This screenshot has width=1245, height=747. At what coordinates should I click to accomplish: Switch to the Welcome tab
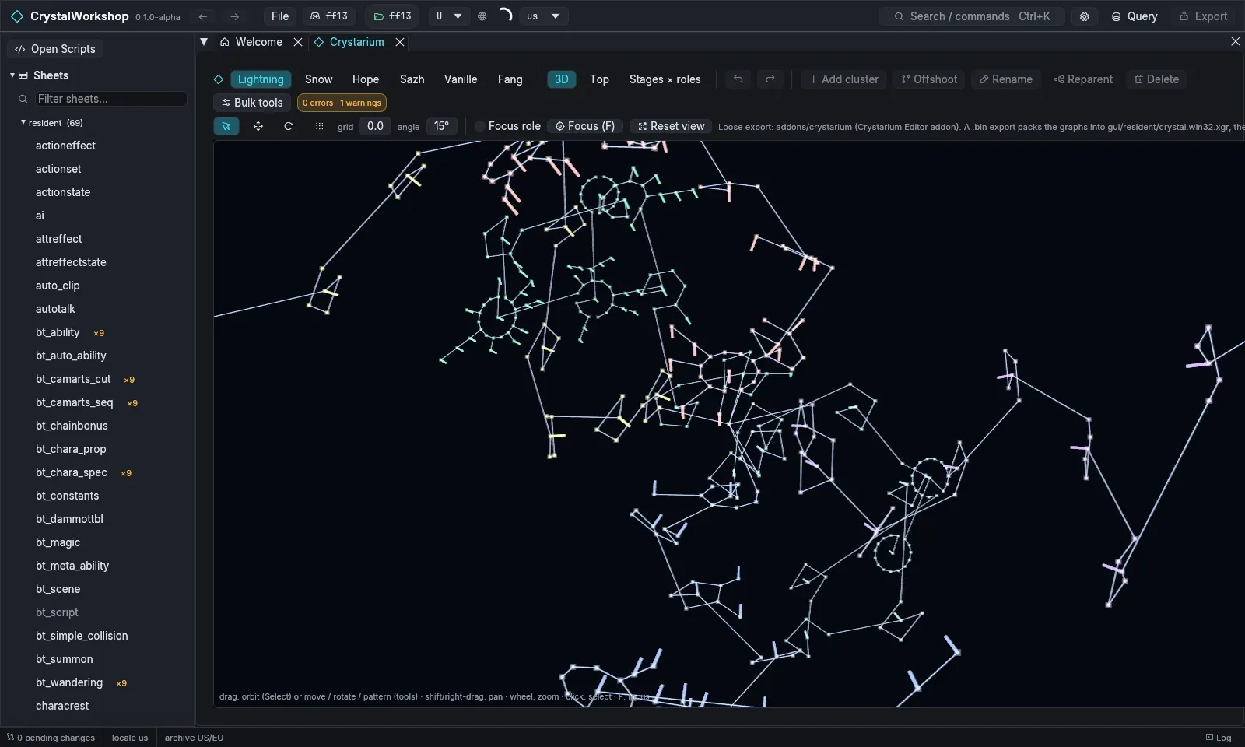251,42
